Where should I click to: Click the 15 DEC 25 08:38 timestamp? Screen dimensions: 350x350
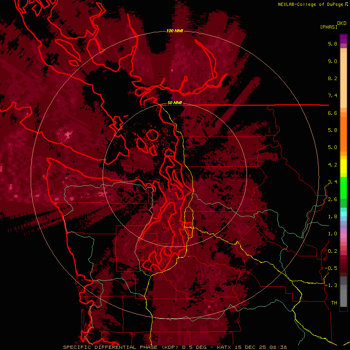click(x=261, y=347)
